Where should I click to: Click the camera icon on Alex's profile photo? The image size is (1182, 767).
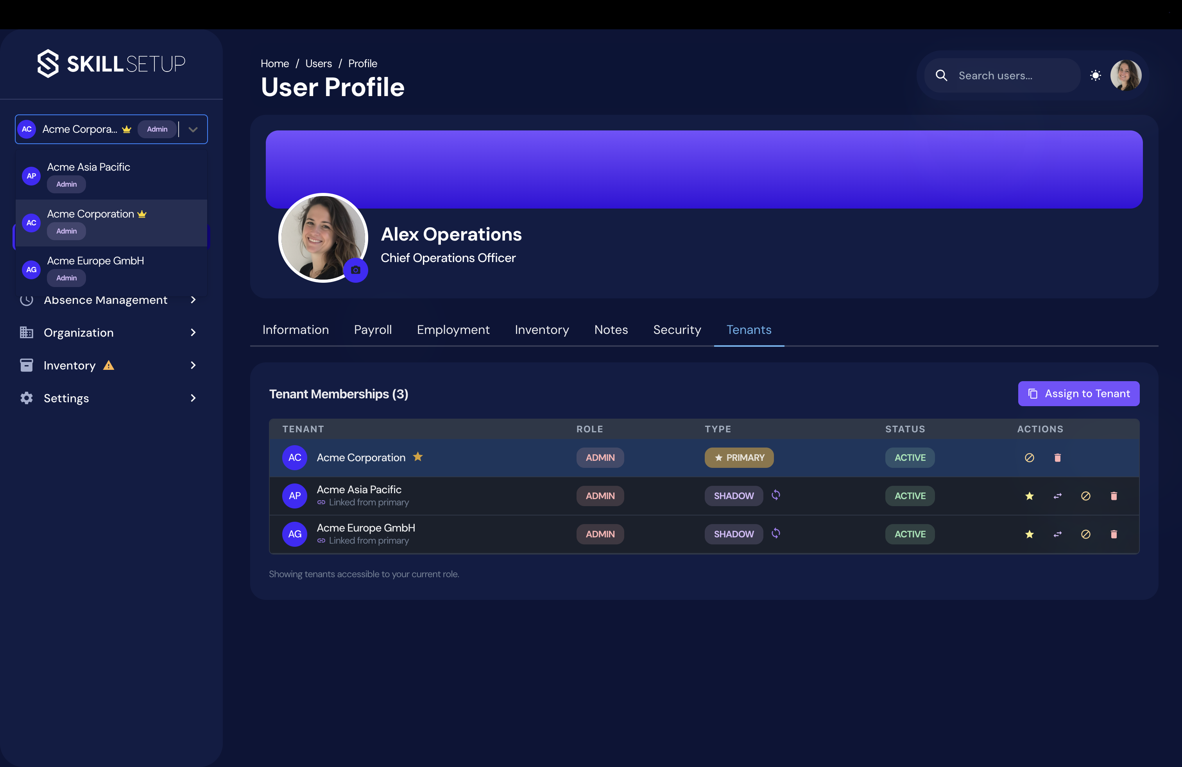coord(356,270)
